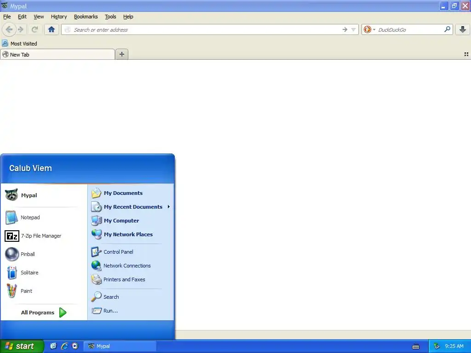Click the Go arrow in the address bar
The height and width of the screenshot is (353, 471).
(345, 29)
